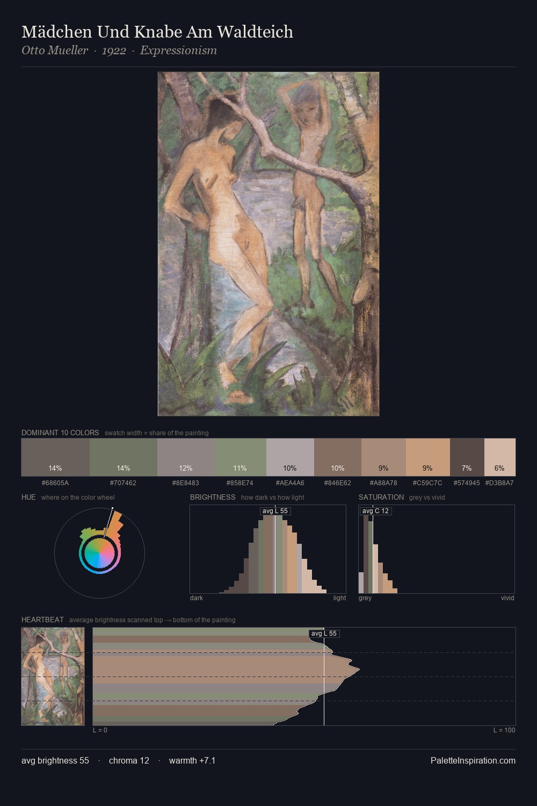Select the #8E8483 swatch
537x806 pixels.
[x=186, y=457]
